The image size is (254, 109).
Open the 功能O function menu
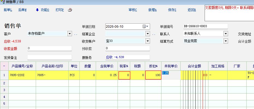[45, 10]
